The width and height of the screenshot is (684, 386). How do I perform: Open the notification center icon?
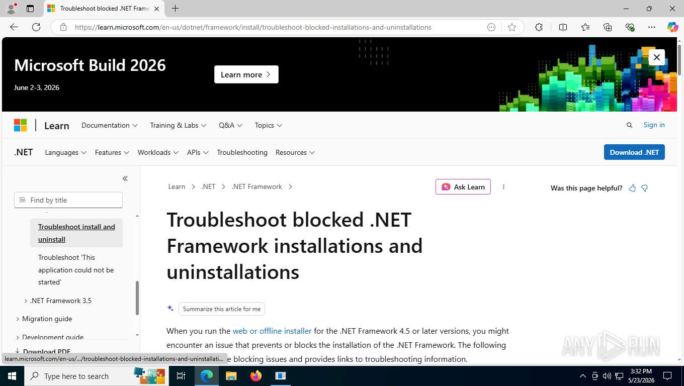[x=667, y=376]
